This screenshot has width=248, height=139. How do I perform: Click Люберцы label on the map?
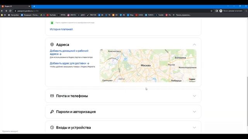[x=176, y=81]
